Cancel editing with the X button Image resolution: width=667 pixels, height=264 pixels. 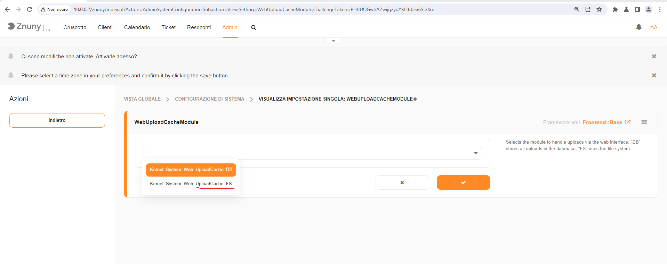click(402, 182)
